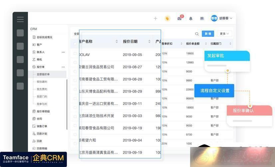This screenshot has height=167, width=275.
Task: Click the icon beside 报价单明细
Action: click(34, 111)
